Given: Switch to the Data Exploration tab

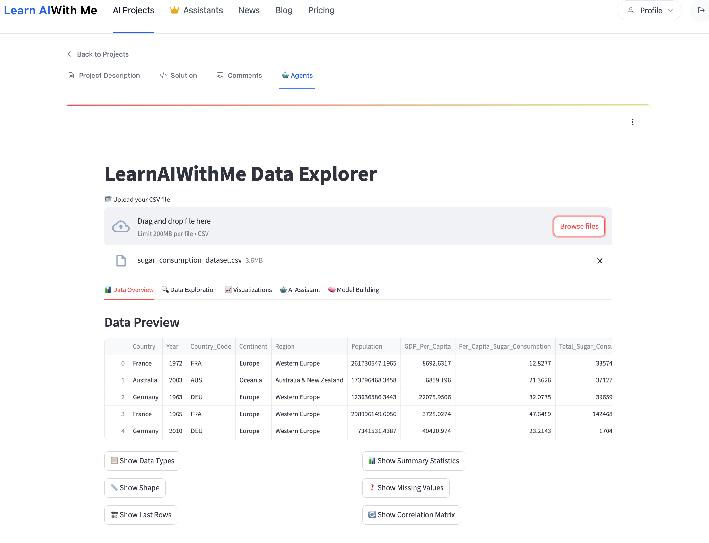Looking at the screenshot, I should (189, 289).
